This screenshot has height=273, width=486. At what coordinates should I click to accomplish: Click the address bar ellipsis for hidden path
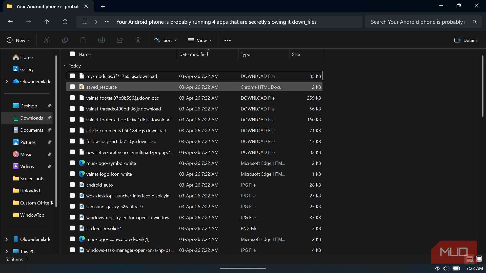click(x=107, y=22)
